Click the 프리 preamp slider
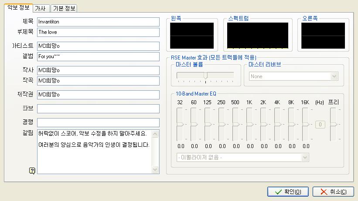This screenshot has width=358, height=201. 333,124
